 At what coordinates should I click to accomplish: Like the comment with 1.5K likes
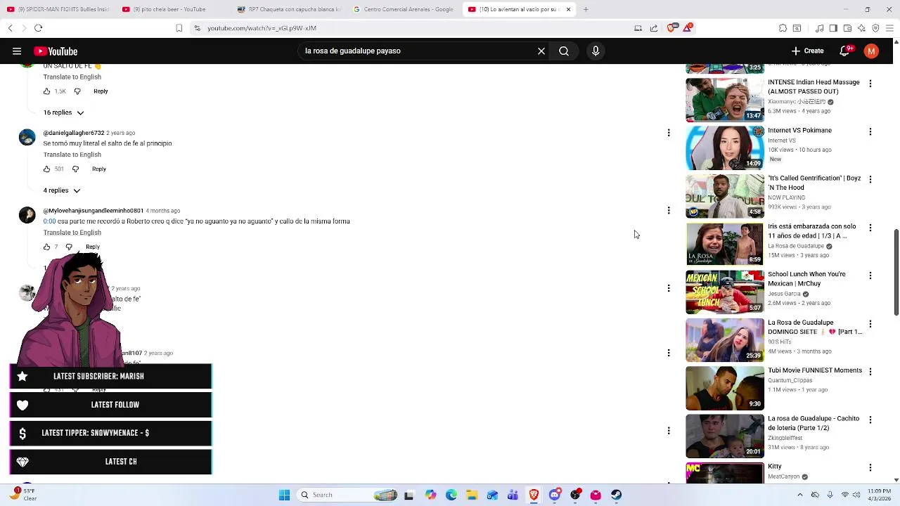[46, 91]
